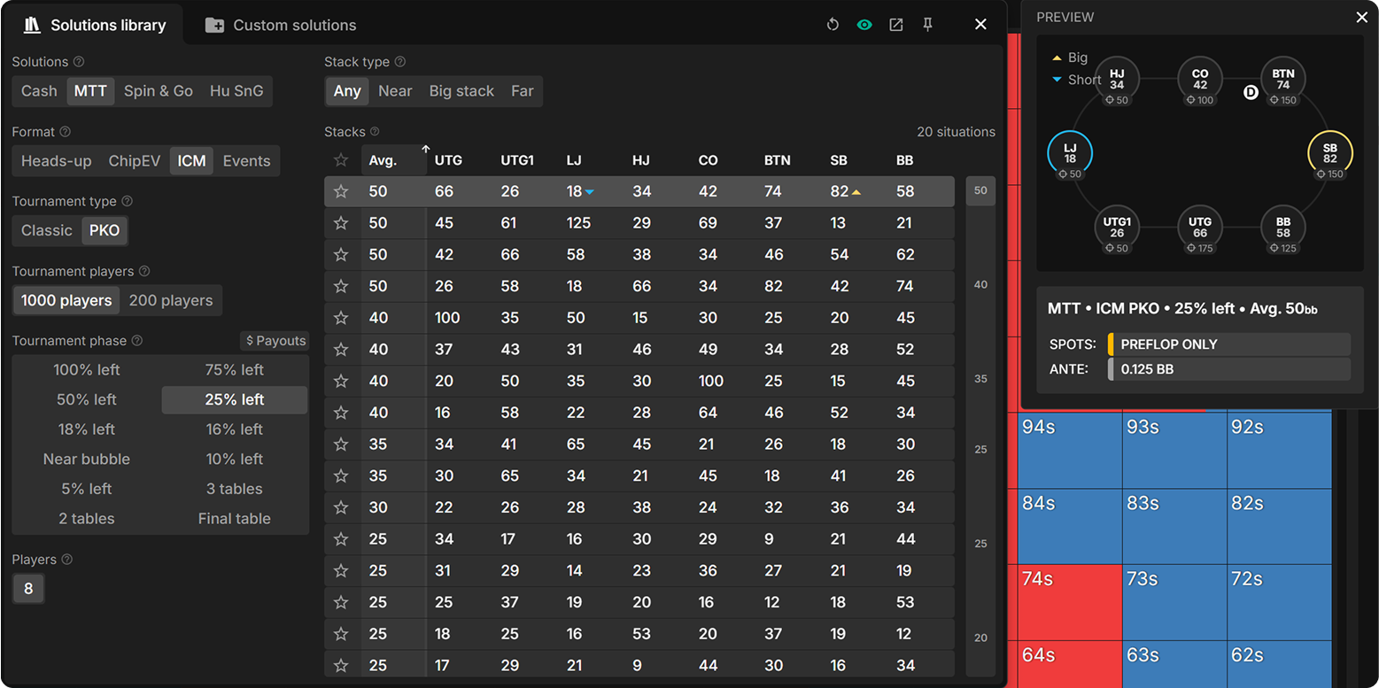The image size is (1379, 688).
Task: Choose Heads-up format
Action: (57, 161)
